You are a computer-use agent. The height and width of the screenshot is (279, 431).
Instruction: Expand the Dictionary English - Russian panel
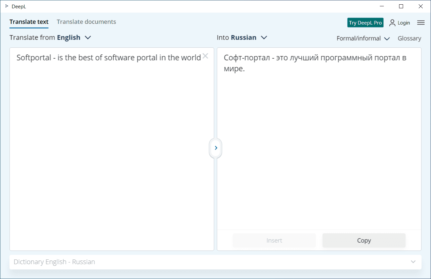click(413, 262)
